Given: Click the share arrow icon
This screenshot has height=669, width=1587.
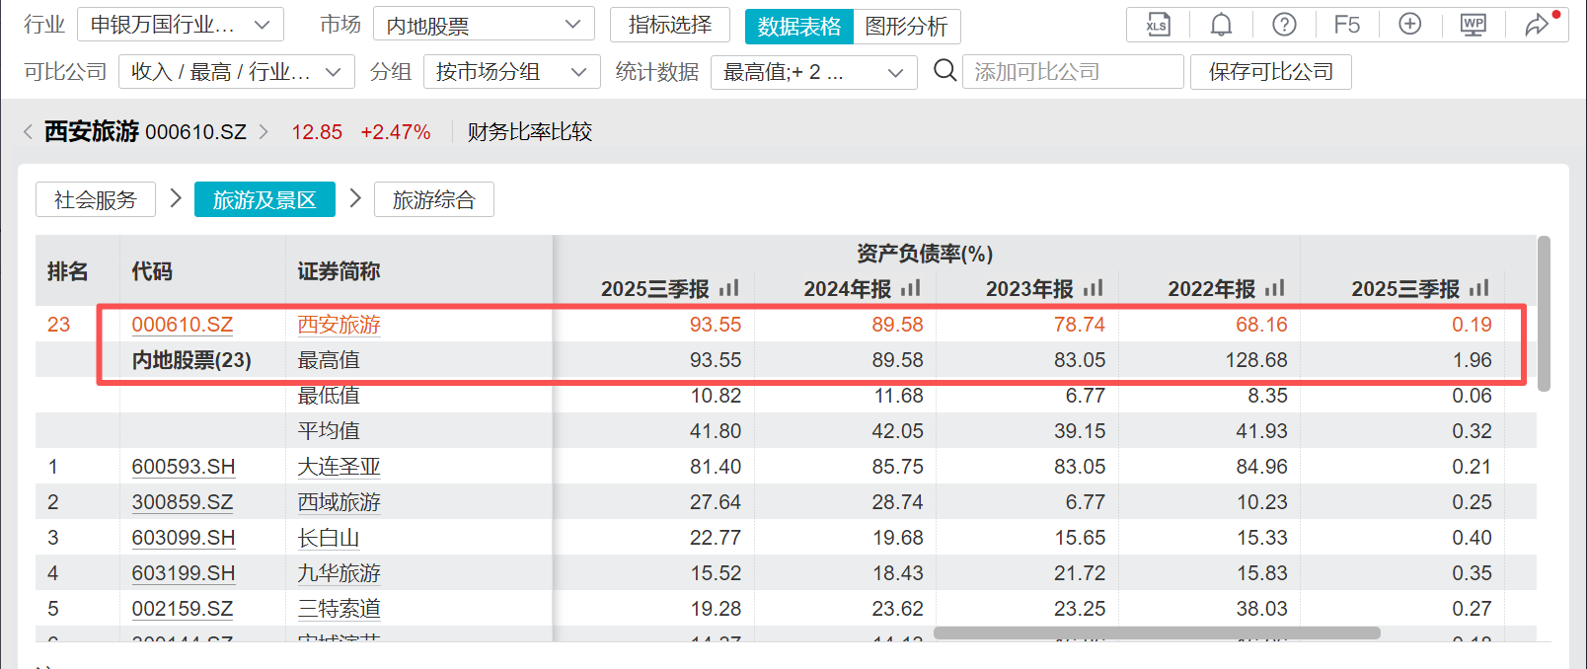Looking at the screenshot, I should pos(1537,25).
